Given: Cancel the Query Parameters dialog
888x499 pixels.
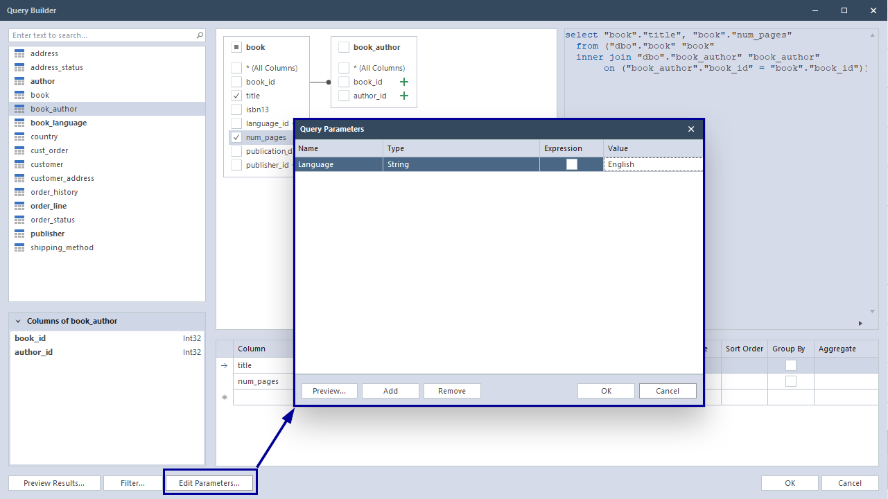Looking at the screenshot, I should click(668, 391).
